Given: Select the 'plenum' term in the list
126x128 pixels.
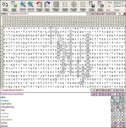Looking at the screenshot, I should (4, 126).
